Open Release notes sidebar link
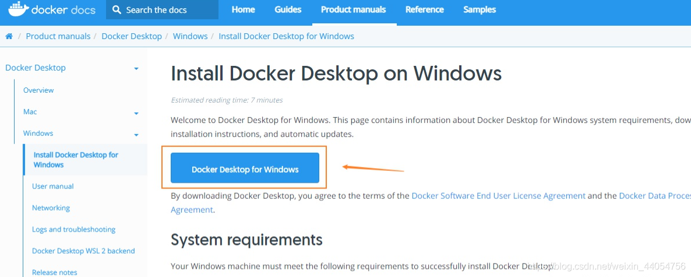The width and height of the screenshot is (691, 277). 55,272
